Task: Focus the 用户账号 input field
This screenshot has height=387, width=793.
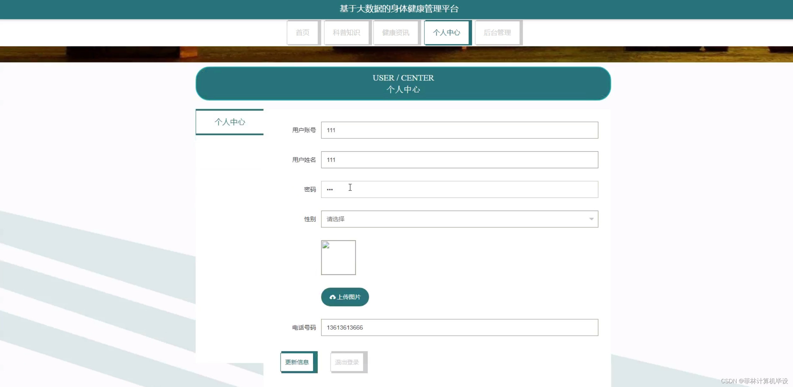Action: (x=459, y=130)
